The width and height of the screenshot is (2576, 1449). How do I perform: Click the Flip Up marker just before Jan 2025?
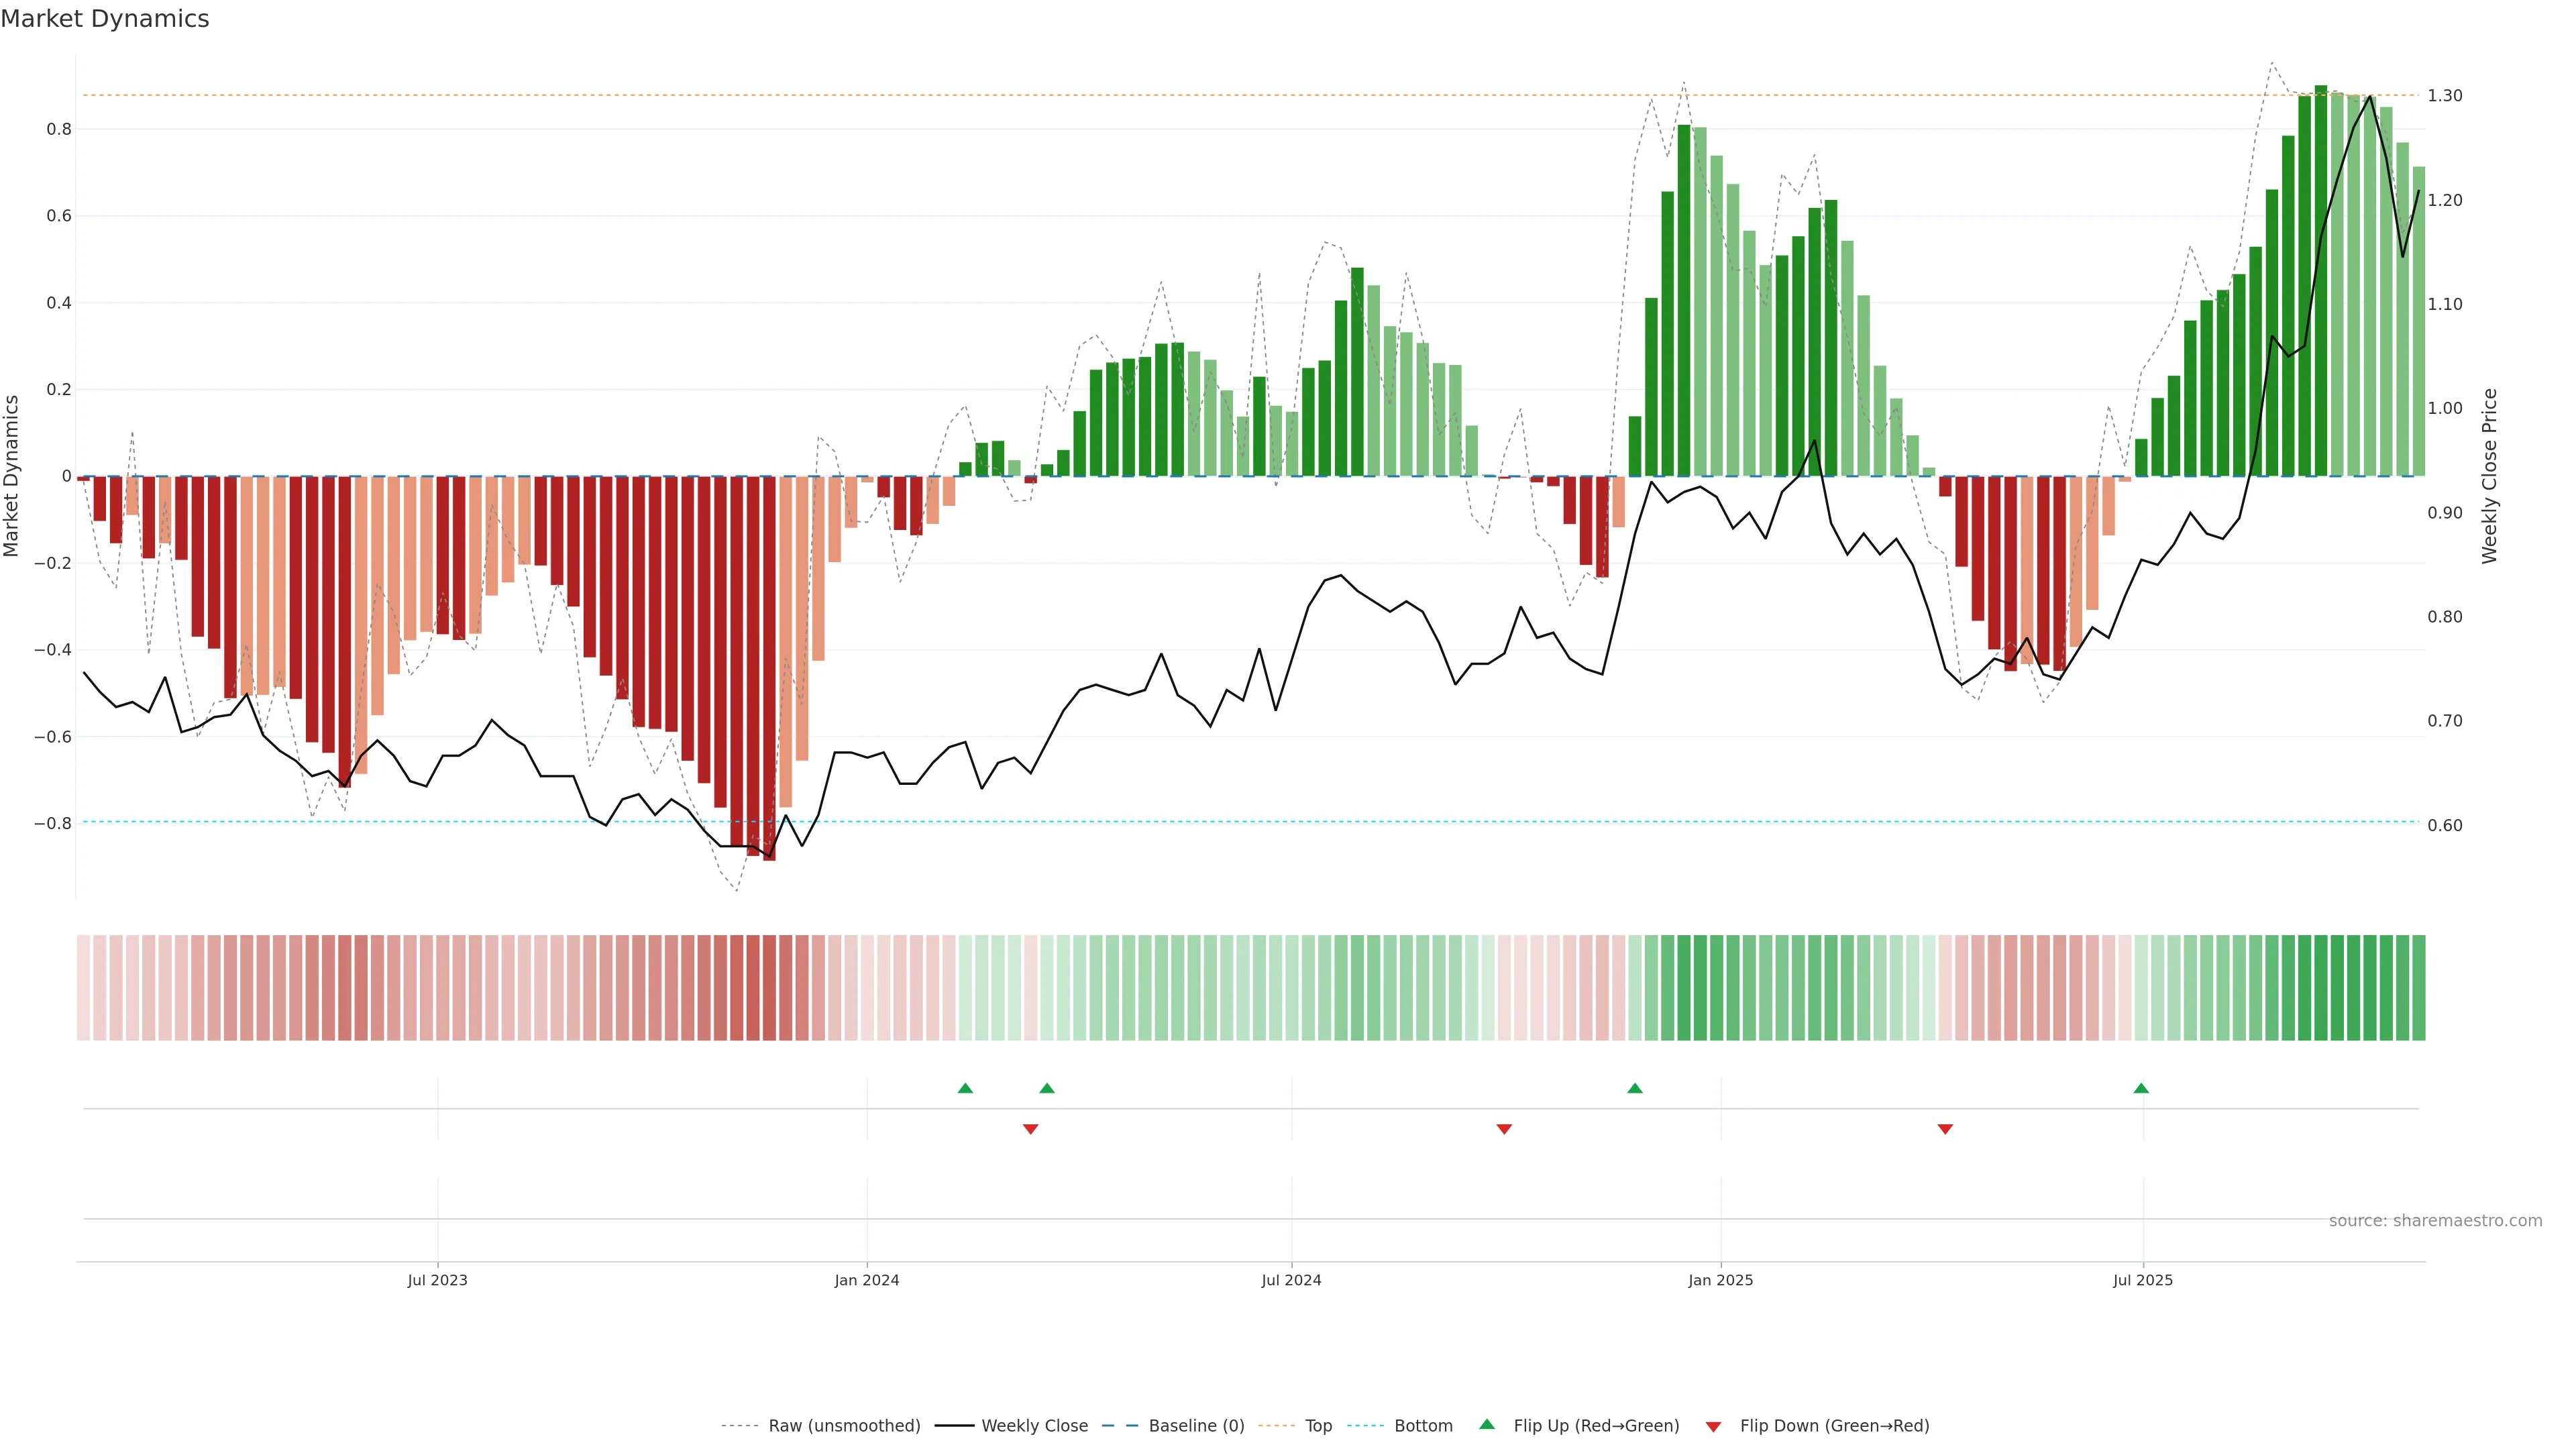pyautogui.click(x=1635, y=1088)
